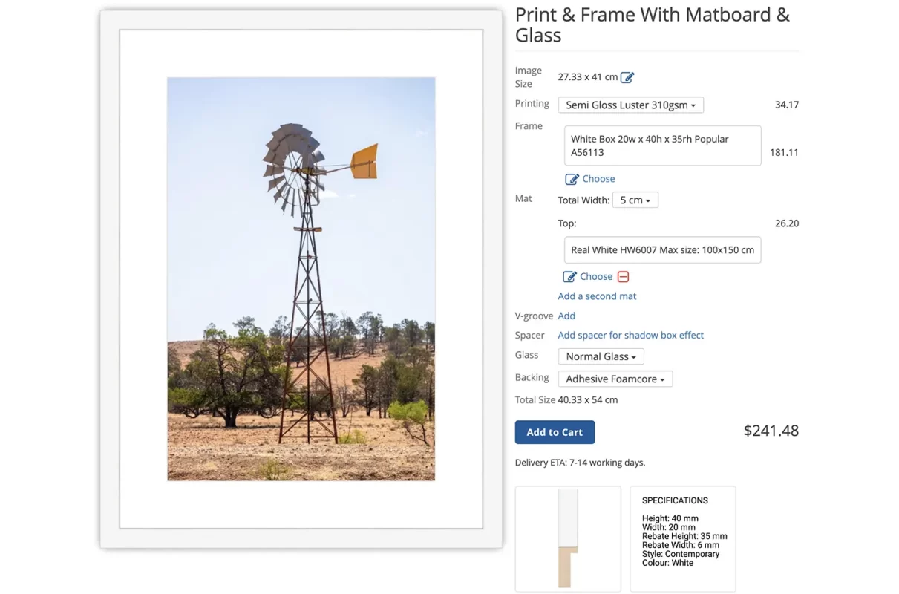Click Add a second mat link
Screen dimensions: 899x594
[597, 296]
